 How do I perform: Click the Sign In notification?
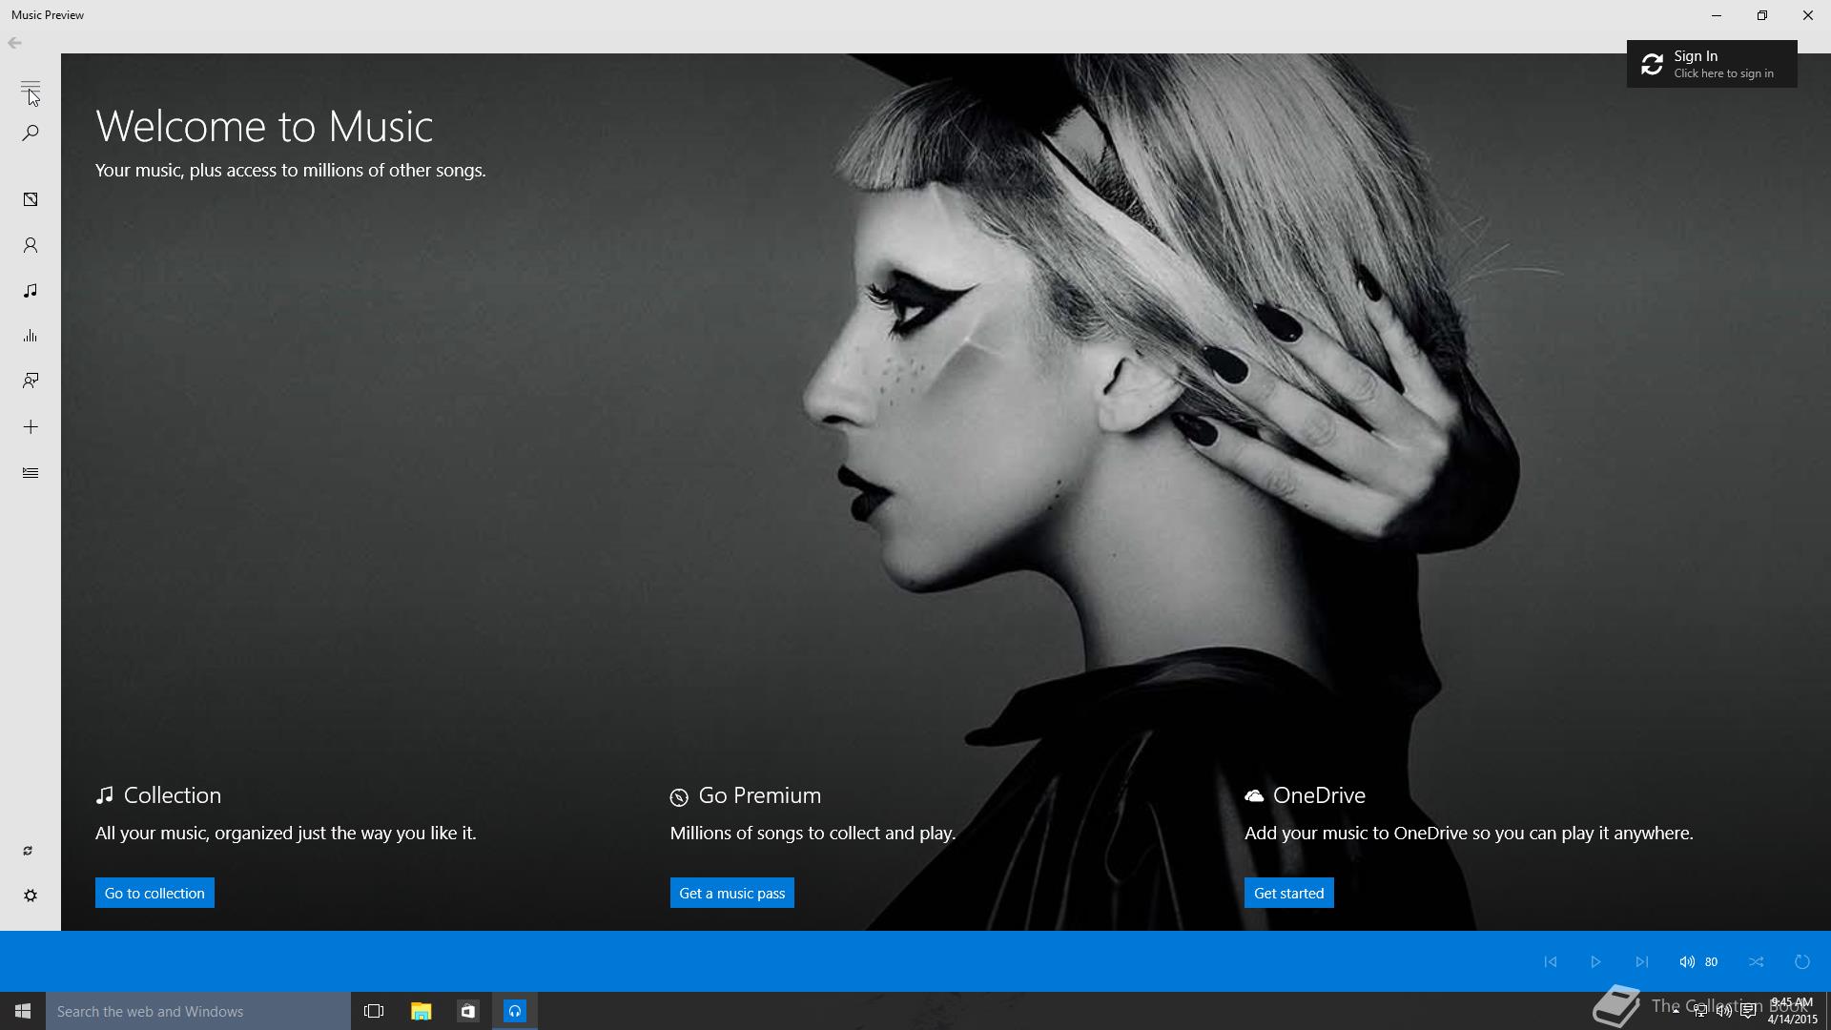pos(1712,64)
